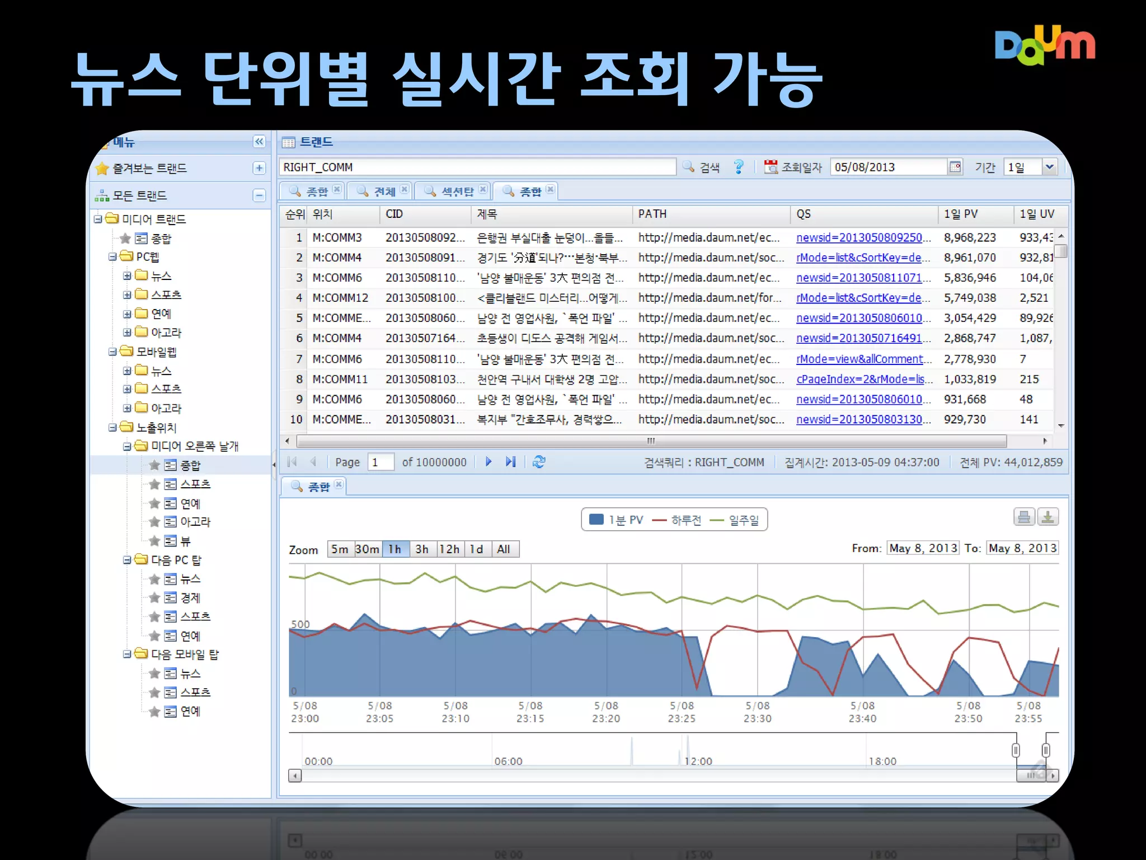
Task: Open QS link for row 8 cPageIndex
Action: (x=865, y=379)
